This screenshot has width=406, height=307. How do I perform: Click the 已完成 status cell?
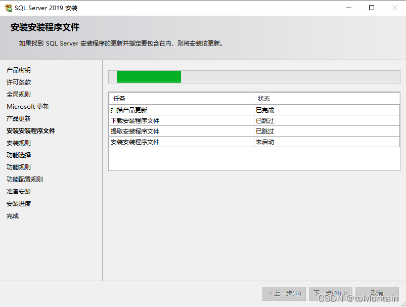[327, 110]
